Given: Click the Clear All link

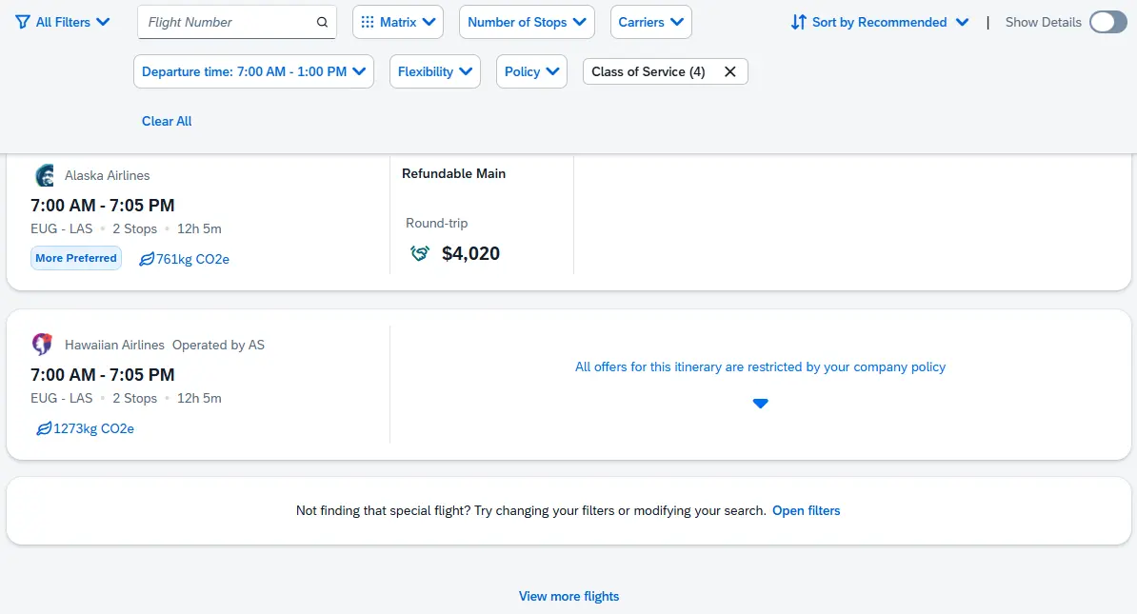Looking at the screenshot, I should [167, 121].
